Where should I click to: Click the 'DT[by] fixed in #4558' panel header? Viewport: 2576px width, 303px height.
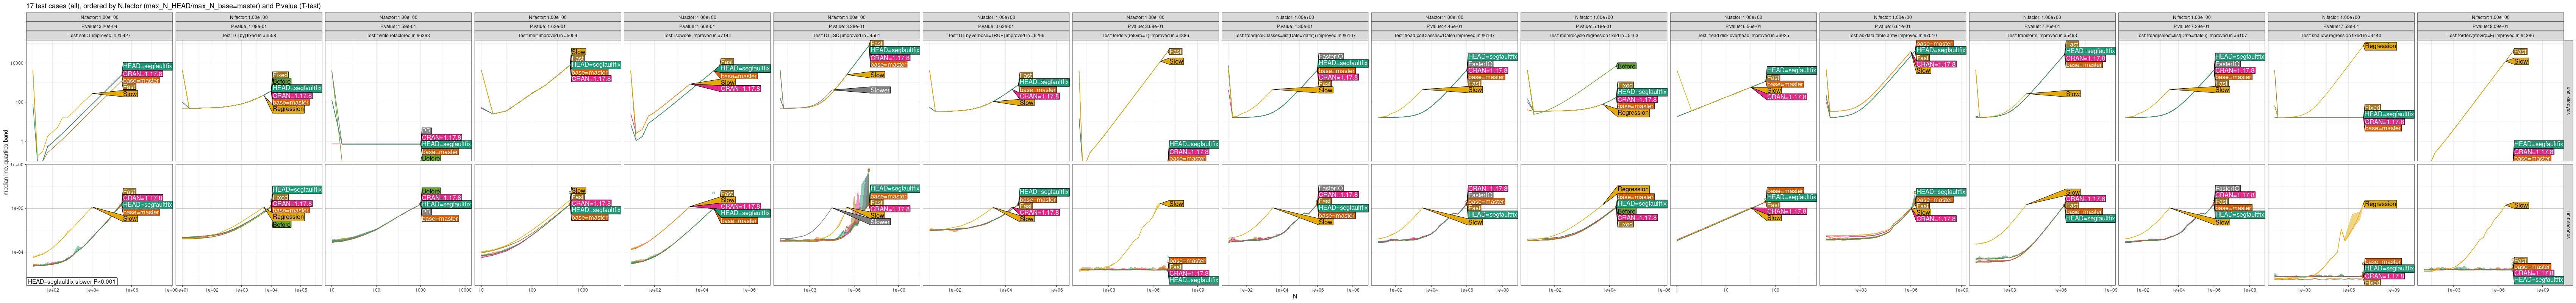[249, 35]
